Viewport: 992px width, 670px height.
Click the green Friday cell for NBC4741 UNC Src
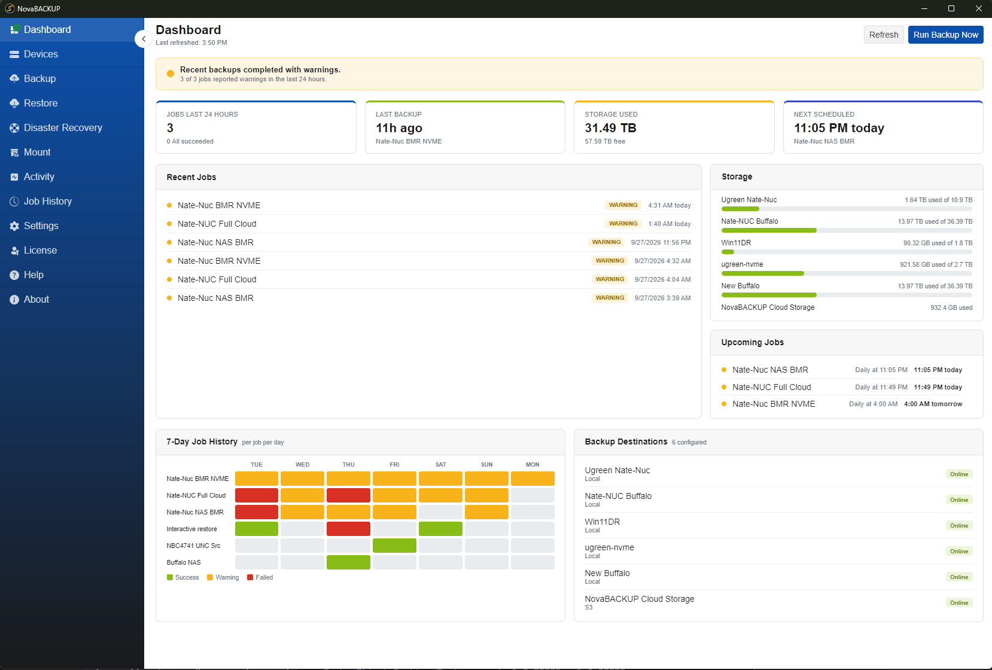(394, 546)
